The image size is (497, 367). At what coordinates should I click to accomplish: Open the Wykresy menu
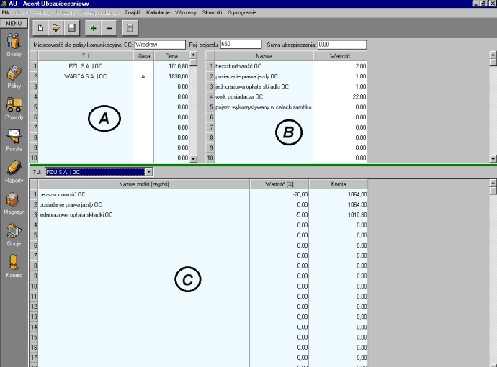click(186, 13)
